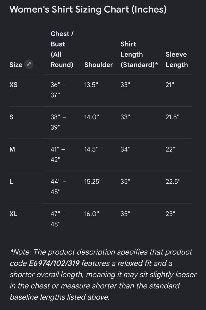
Task: Select the Shirt Length (Standard)* header
Action: click(139, 54)
